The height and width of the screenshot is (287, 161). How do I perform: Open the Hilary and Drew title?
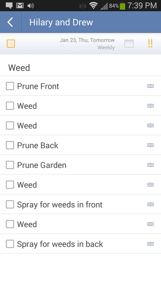[61, 22]
